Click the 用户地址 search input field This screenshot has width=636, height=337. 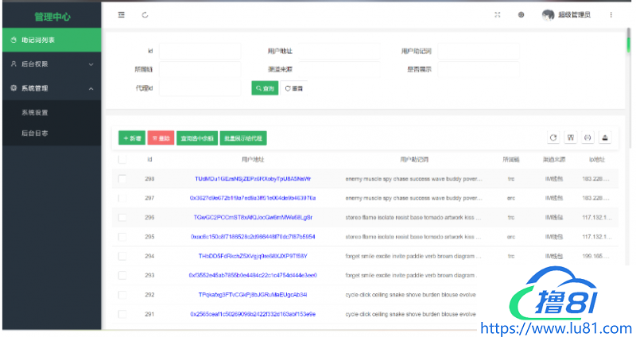pyautogui.click(x=340, y=52)
